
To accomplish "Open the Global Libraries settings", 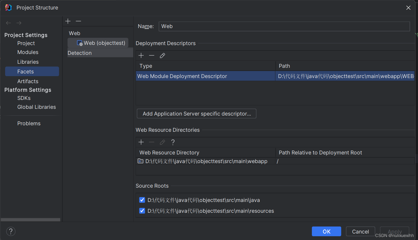I will pos(36,107).
